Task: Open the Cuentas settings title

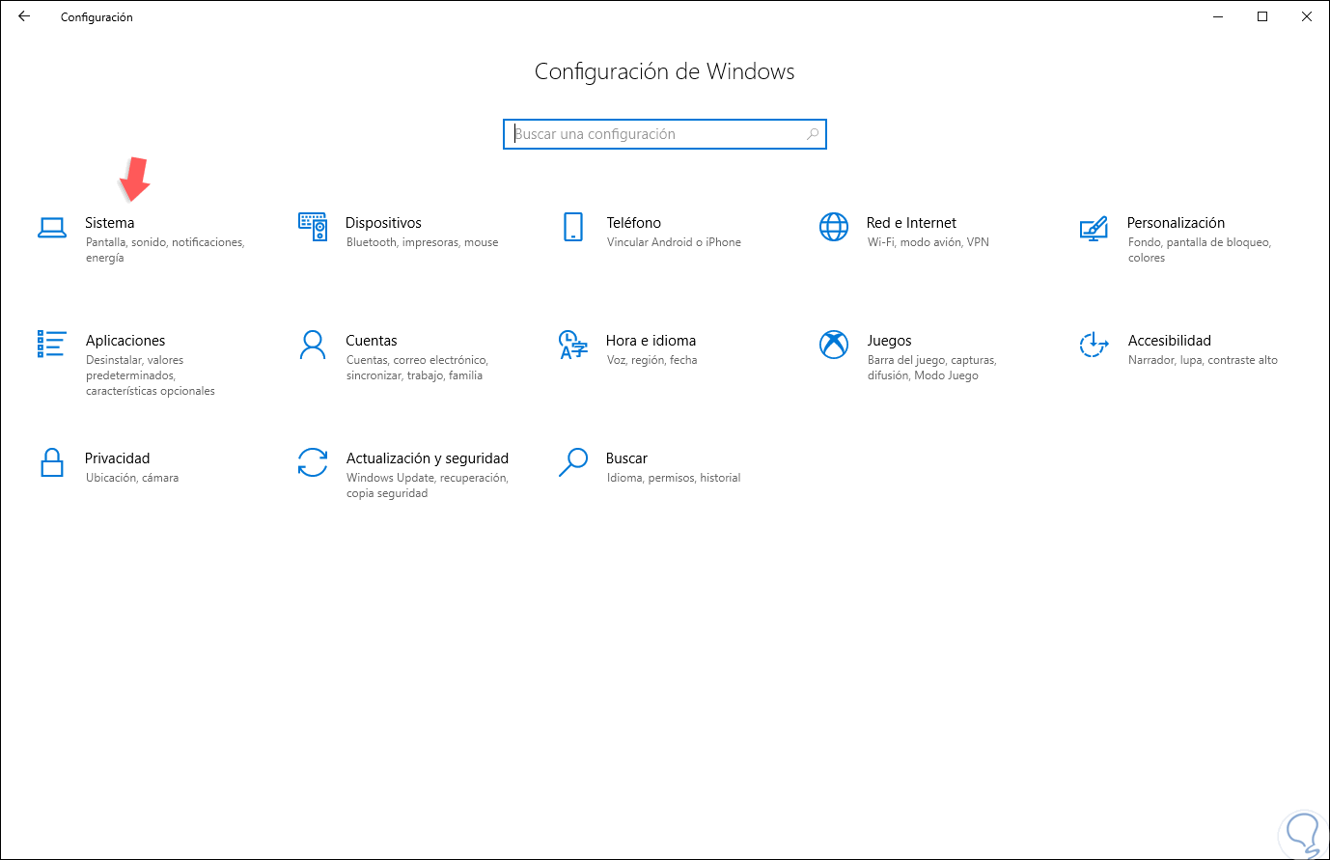Action: point(372,341)
